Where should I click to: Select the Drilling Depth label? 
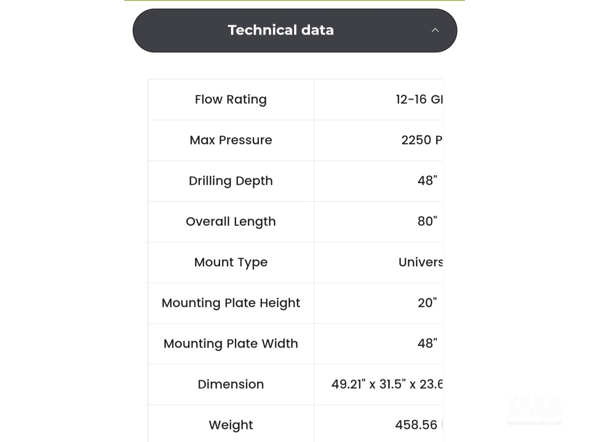(231, 181)
